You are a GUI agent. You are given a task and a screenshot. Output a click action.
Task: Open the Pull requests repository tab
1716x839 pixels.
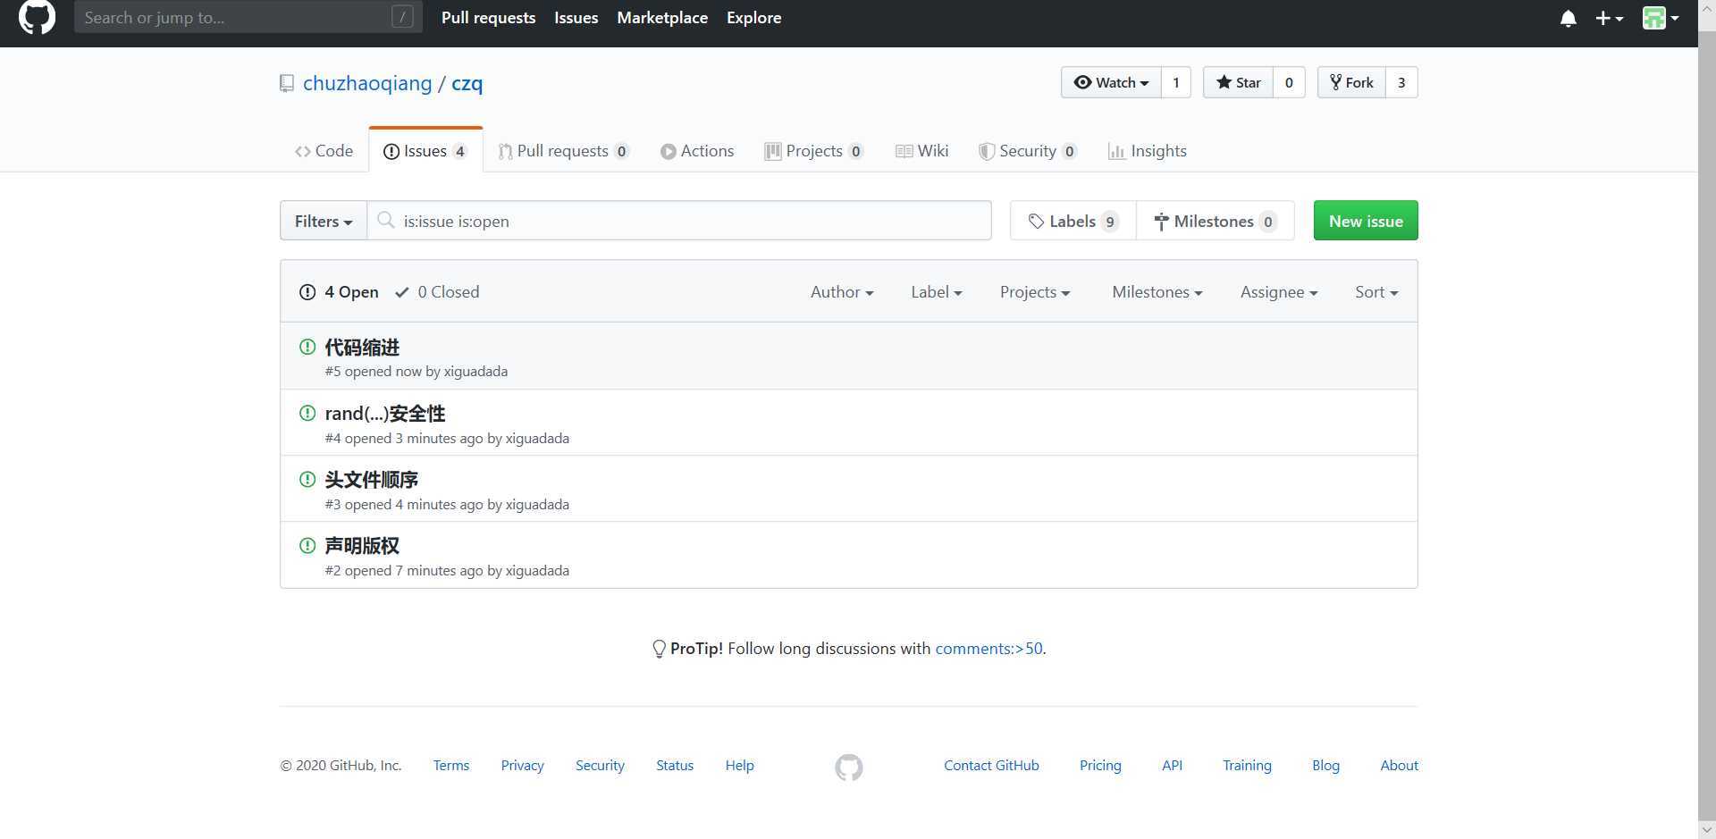564,151
